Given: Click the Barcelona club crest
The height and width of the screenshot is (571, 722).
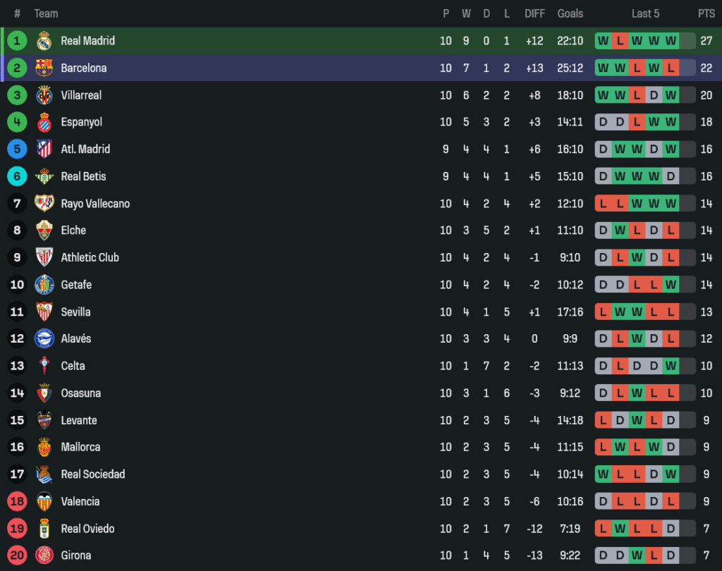Looking at the screenshot, I should tap(44, 68).
